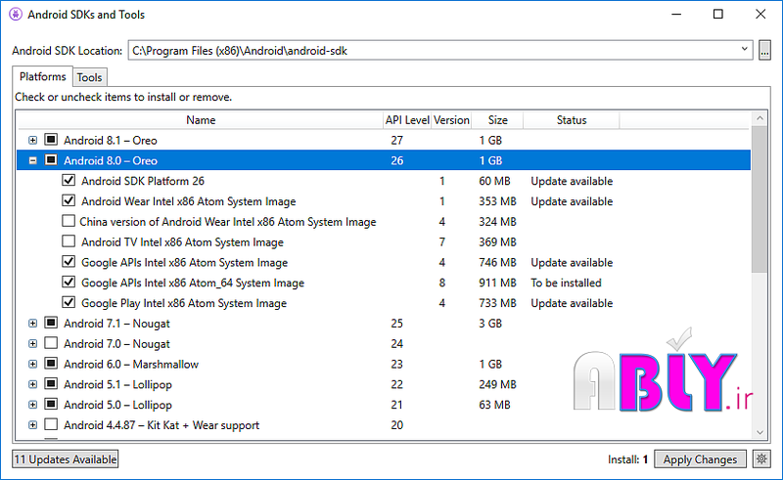Image resolution: width=783 pixels, height=480 pixels.
Task: Select 'Android 7.1 – Nougat' row text
Action: [116, 324]
